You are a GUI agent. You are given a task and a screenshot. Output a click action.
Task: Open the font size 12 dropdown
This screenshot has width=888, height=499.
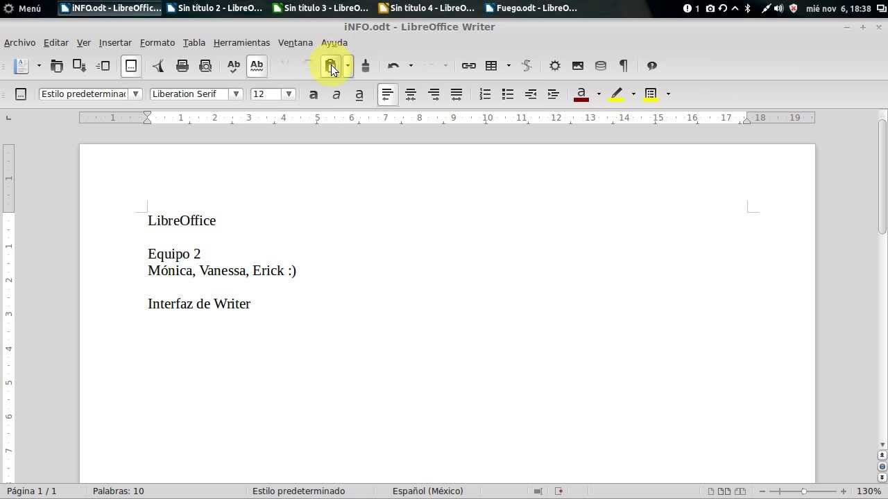pos(289,94)
